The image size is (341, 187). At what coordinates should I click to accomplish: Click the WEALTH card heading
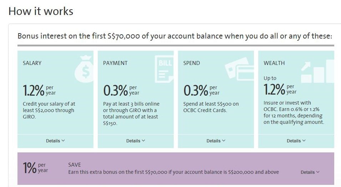pyautogui.click(x=274, y=63)
